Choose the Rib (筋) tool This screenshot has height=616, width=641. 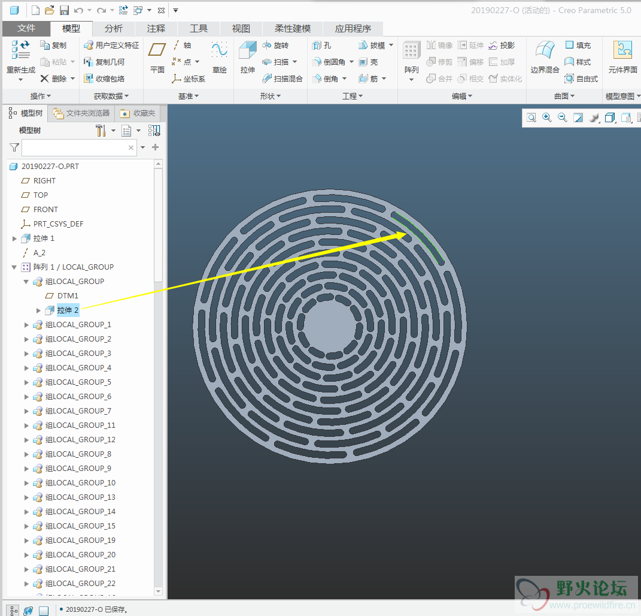pos(368,78)
